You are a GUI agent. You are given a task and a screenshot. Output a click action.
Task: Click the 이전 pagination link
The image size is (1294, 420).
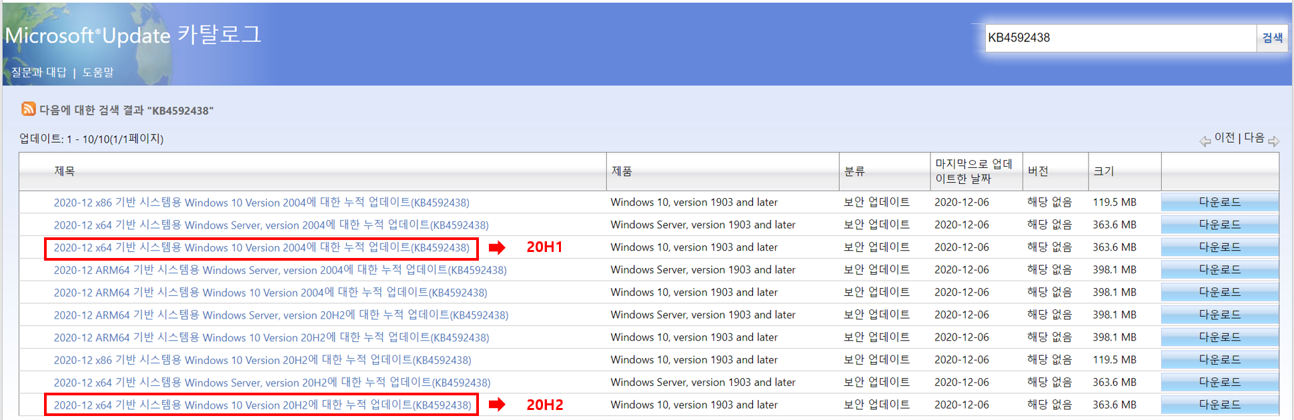click(x=1225, y=137)
